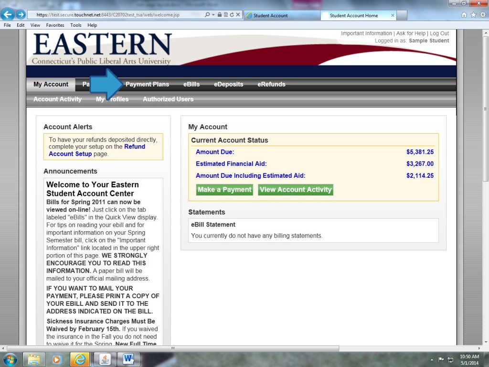Open the browser Tools gear icon
This screenshot has width=489, height=367.
point(483,15)
